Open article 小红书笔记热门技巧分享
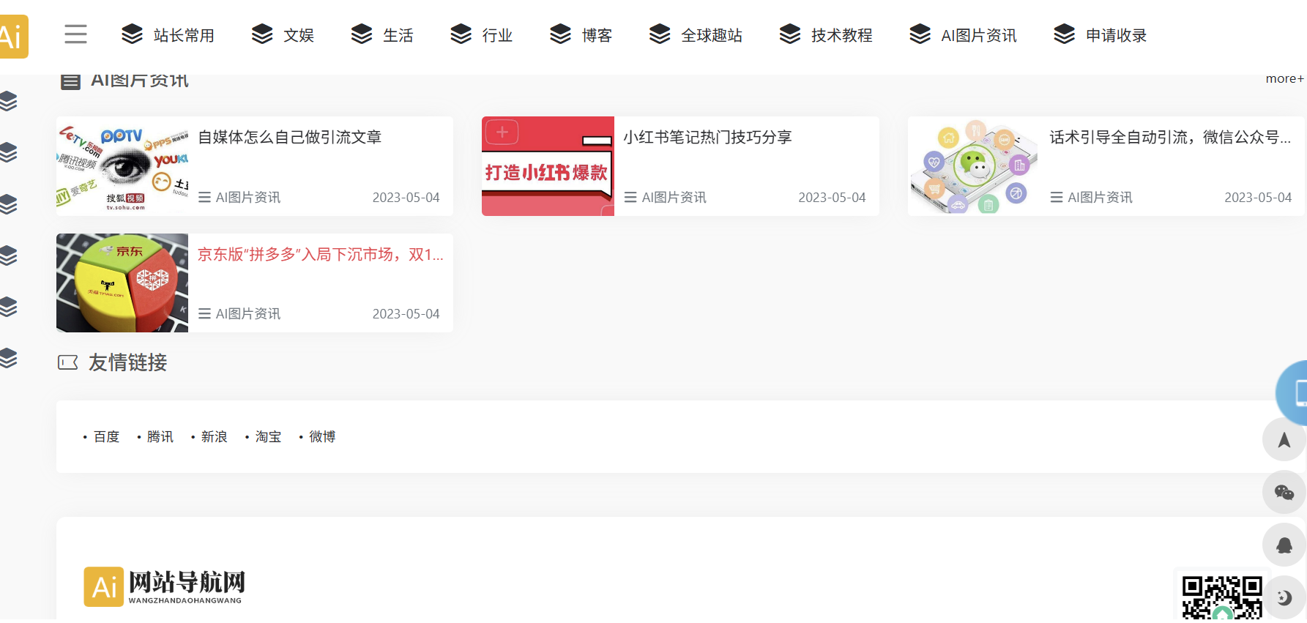 point(707,137)
